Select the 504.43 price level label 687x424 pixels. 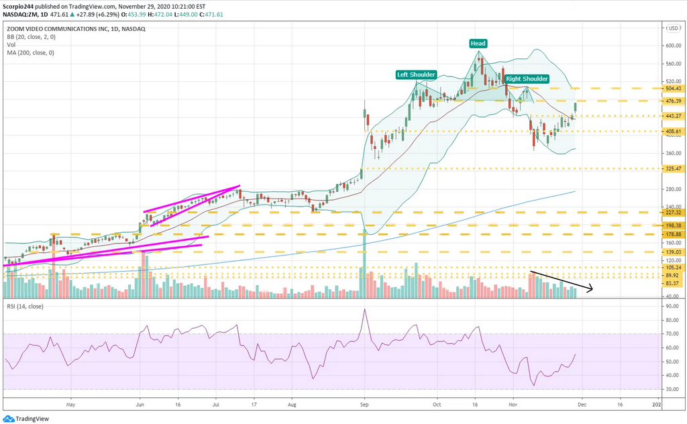click(672, 89)
